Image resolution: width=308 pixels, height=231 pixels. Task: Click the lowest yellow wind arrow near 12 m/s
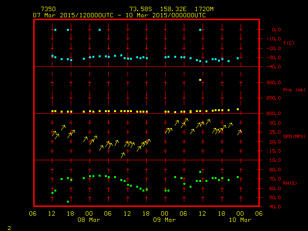pyautogui.click(x=123, y=155)
